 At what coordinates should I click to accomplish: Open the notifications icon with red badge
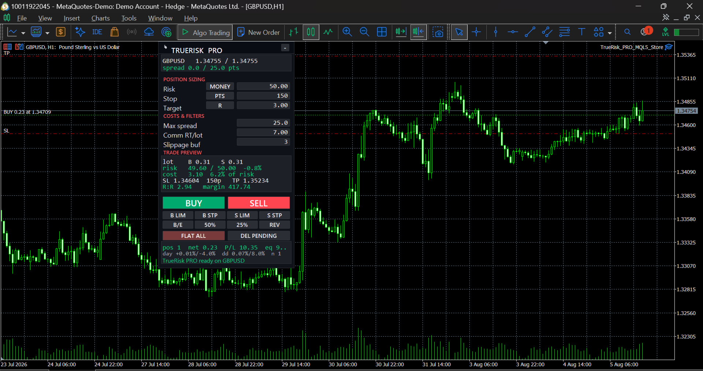point(646,31)
